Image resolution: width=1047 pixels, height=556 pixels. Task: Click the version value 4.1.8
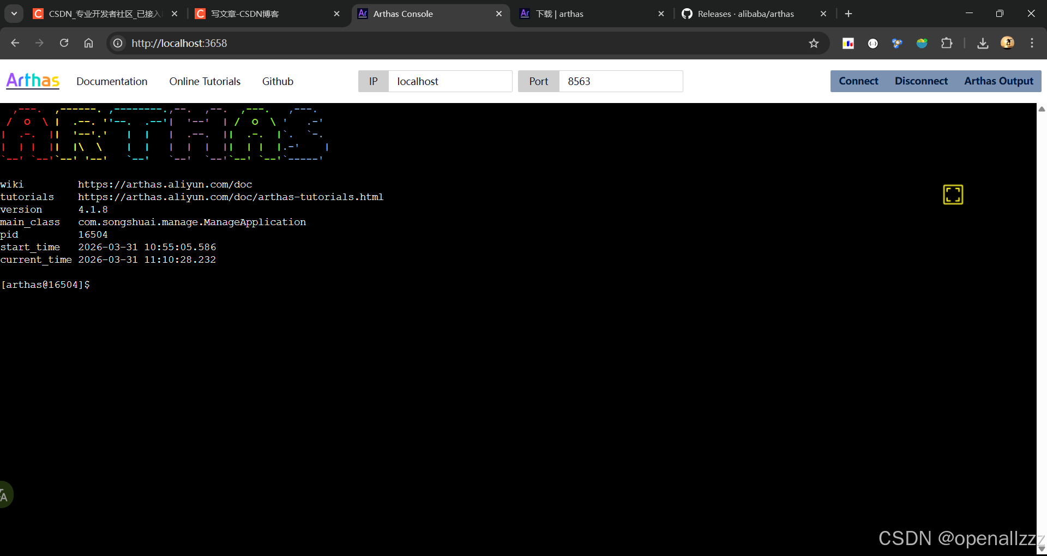(93, 209)
